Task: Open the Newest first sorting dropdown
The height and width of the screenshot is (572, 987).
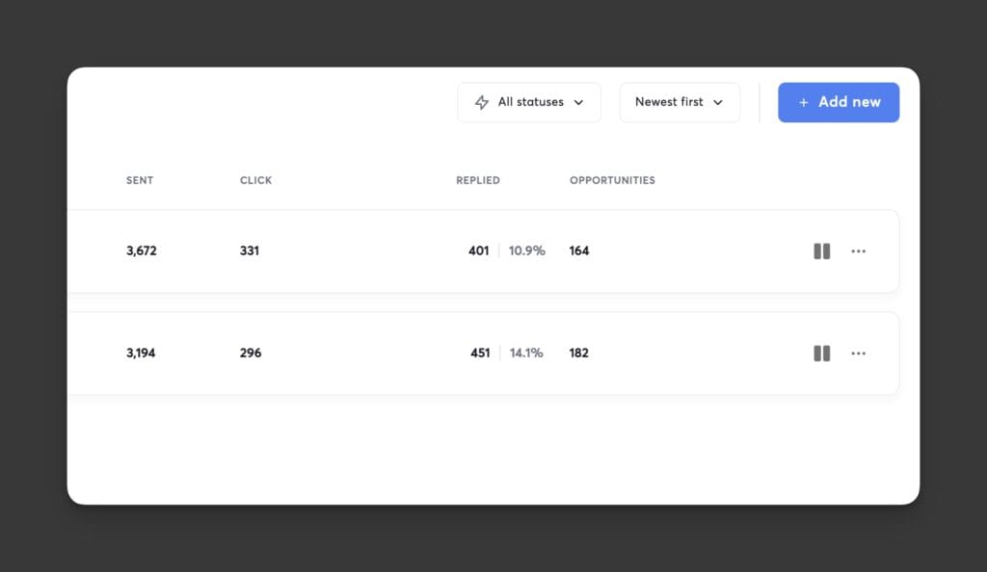Action: [x=680, y=102]
